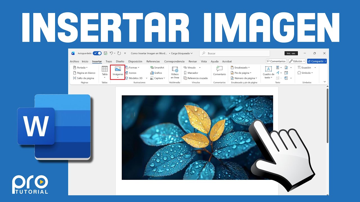Open the Encabezado header dropdown
This screenshot has width=360, height=202.
click(240, 68)
